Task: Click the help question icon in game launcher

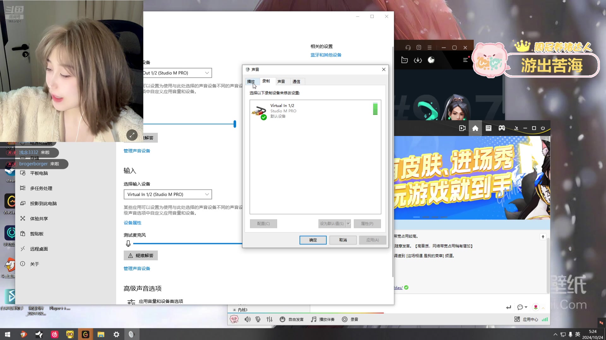Action: [419, 48]
